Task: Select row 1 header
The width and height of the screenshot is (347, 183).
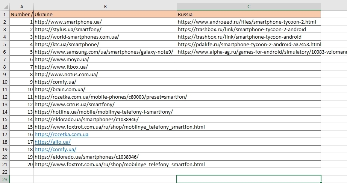Action: pyautogui.click(x=5, y=14)
